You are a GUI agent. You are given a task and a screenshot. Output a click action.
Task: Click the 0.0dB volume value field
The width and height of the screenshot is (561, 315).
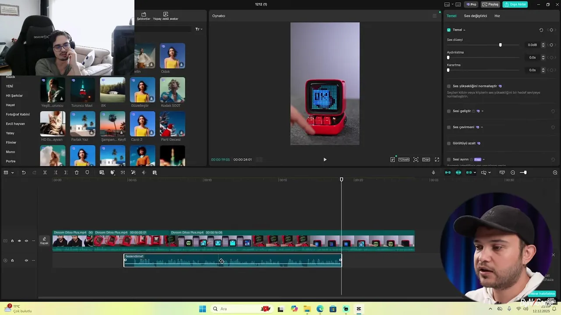tap(533, 45)
